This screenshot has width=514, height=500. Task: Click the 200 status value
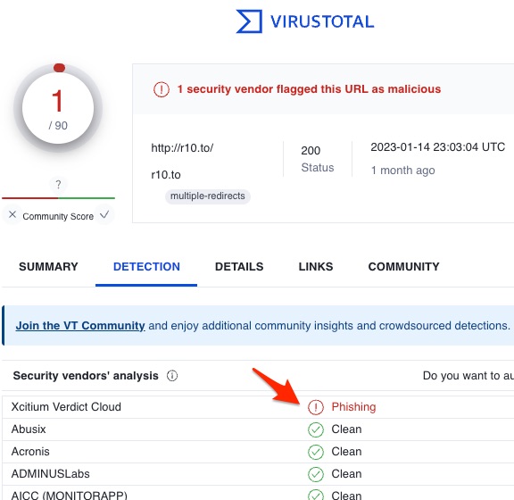coord(311,151)
